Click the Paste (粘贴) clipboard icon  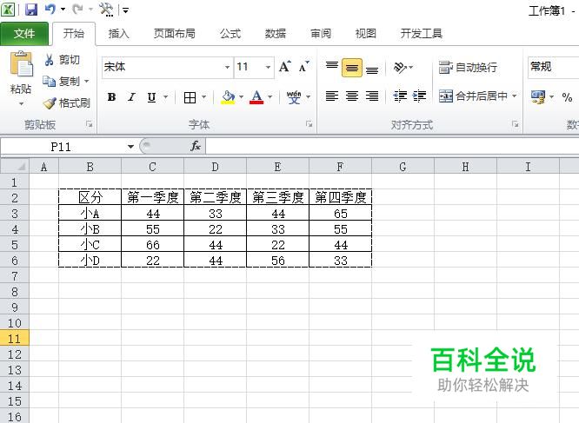point(21,64)
